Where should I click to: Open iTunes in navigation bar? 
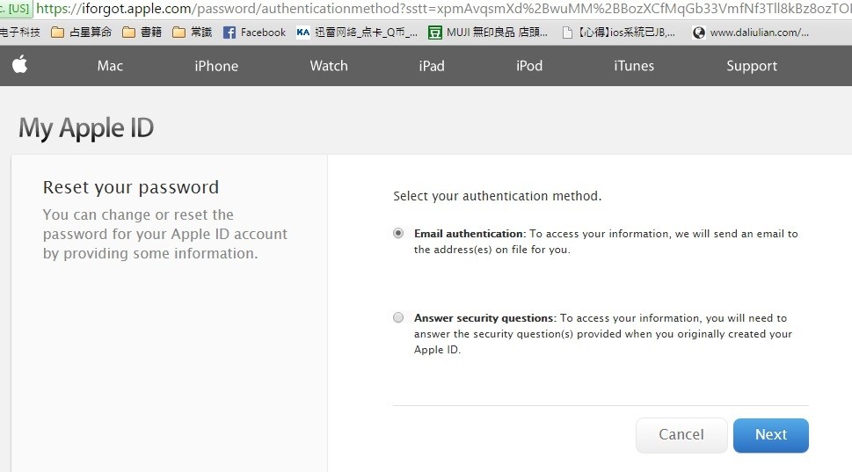coord(634,66)
